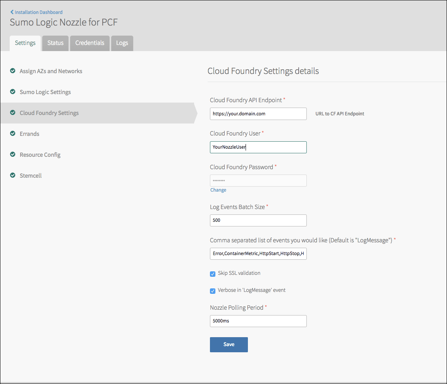Click the checkmark icon beside Sumo Logic Settings

tap(13, 92)
